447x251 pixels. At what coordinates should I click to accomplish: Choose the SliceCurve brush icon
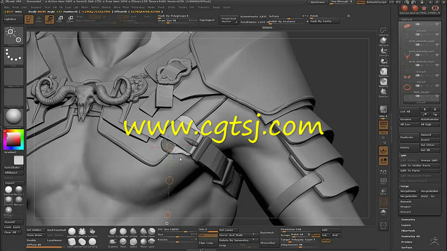383,93
